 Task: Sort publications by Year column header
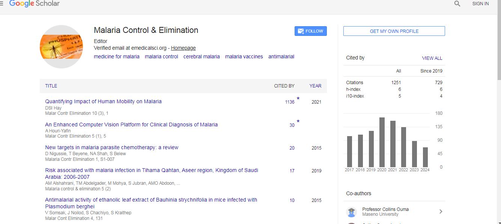point(315,86)
